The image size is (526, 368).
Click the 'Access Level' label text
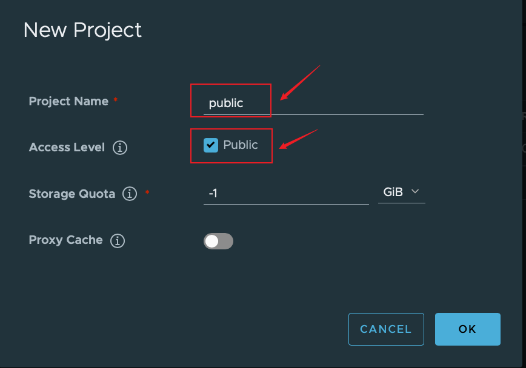(x=67, y=148)
